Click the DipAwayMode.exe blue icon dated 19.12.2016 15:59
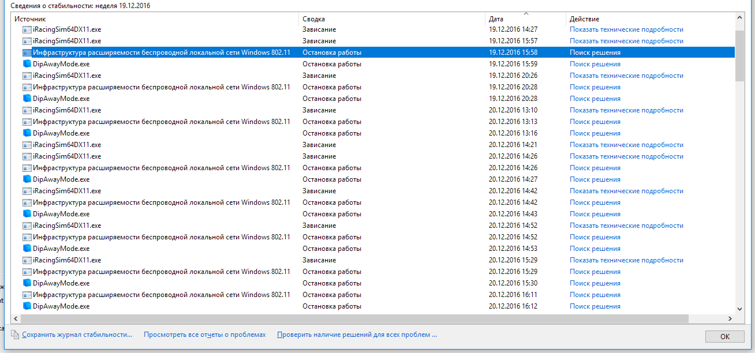Image resolution: width=755 pixels, height=353 pixels. click(27, 64)
